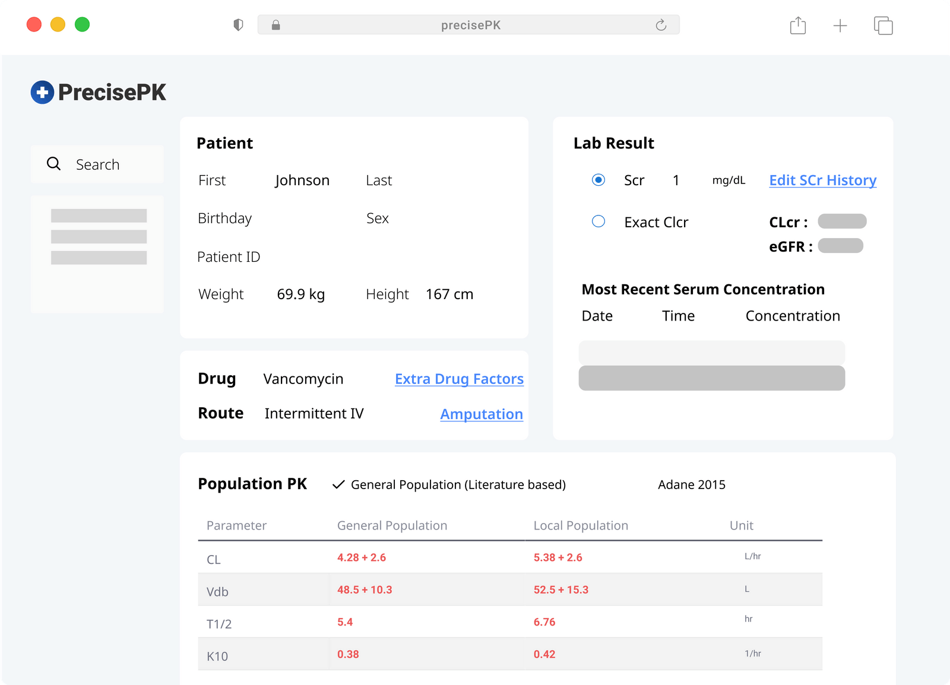Open the Intermittent IV route selector
The width and height of the screenshot is (950, 685).
[314, 413]
